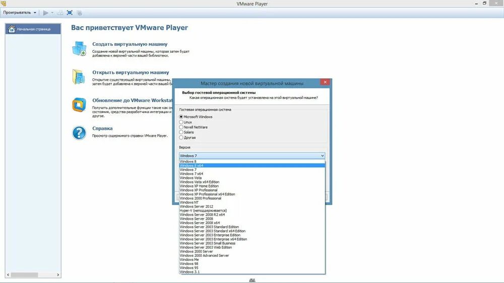Select the Linux radio button
This screenshot has height=283, width=504.
(181, 122)
